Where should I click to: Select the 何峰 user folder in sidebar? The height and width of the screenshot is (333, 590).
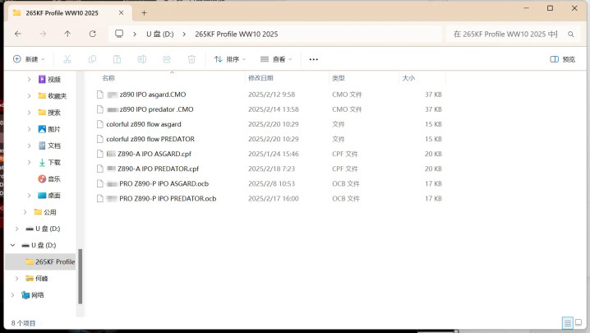coord(37,278)
